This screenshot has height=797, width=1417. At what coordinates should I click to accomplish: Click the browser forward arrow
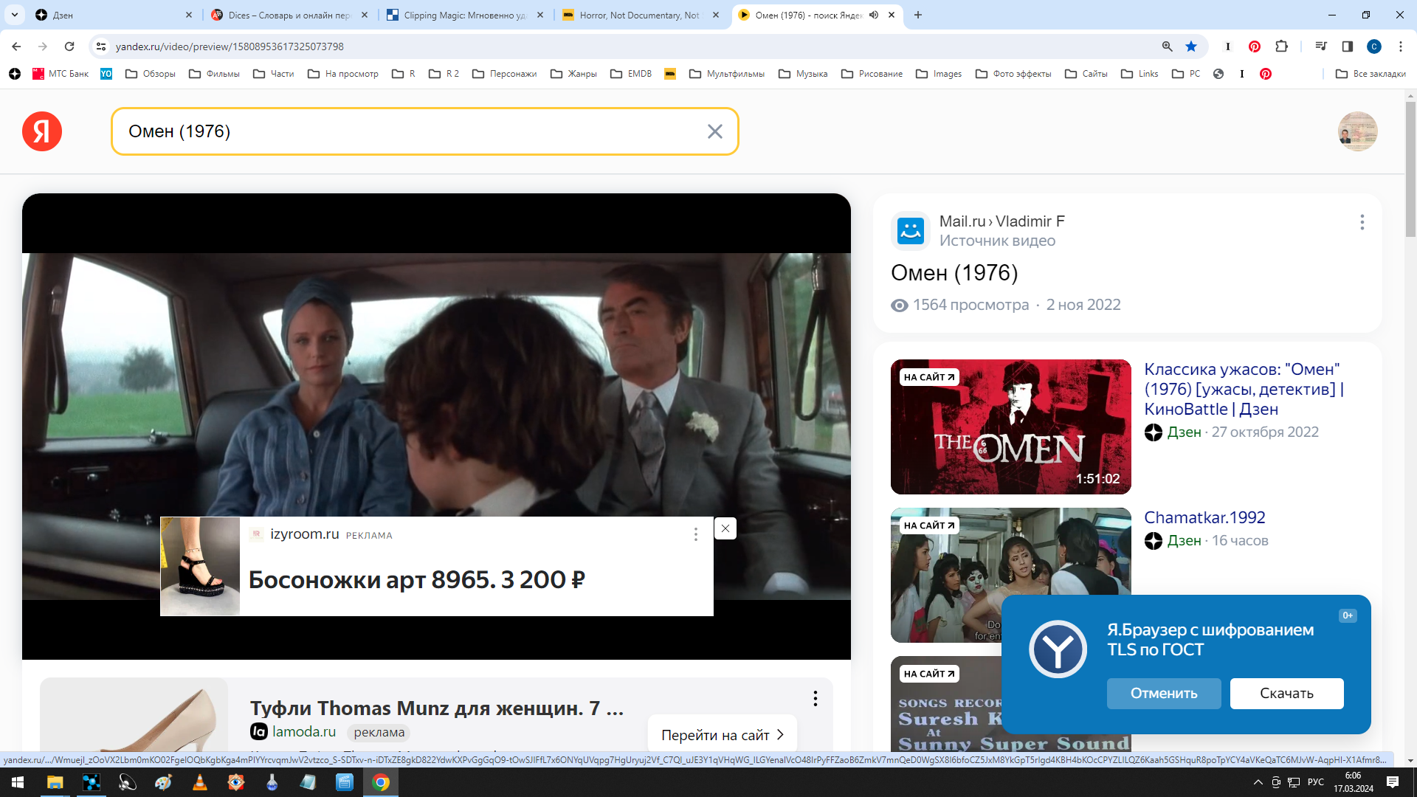pos(43,46)
